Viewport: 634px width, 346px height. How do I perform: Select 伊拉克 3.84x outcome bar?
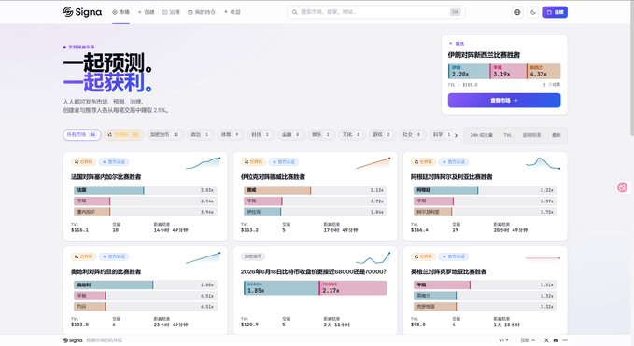pyautogui.click(x=315, y=212)
